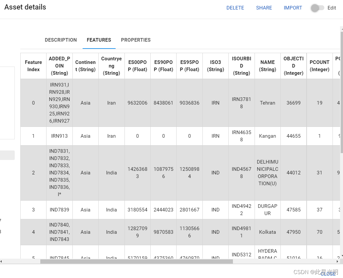Click the IRN46358 ISOURBID cell
343x278 pixels.
point(241,136)
